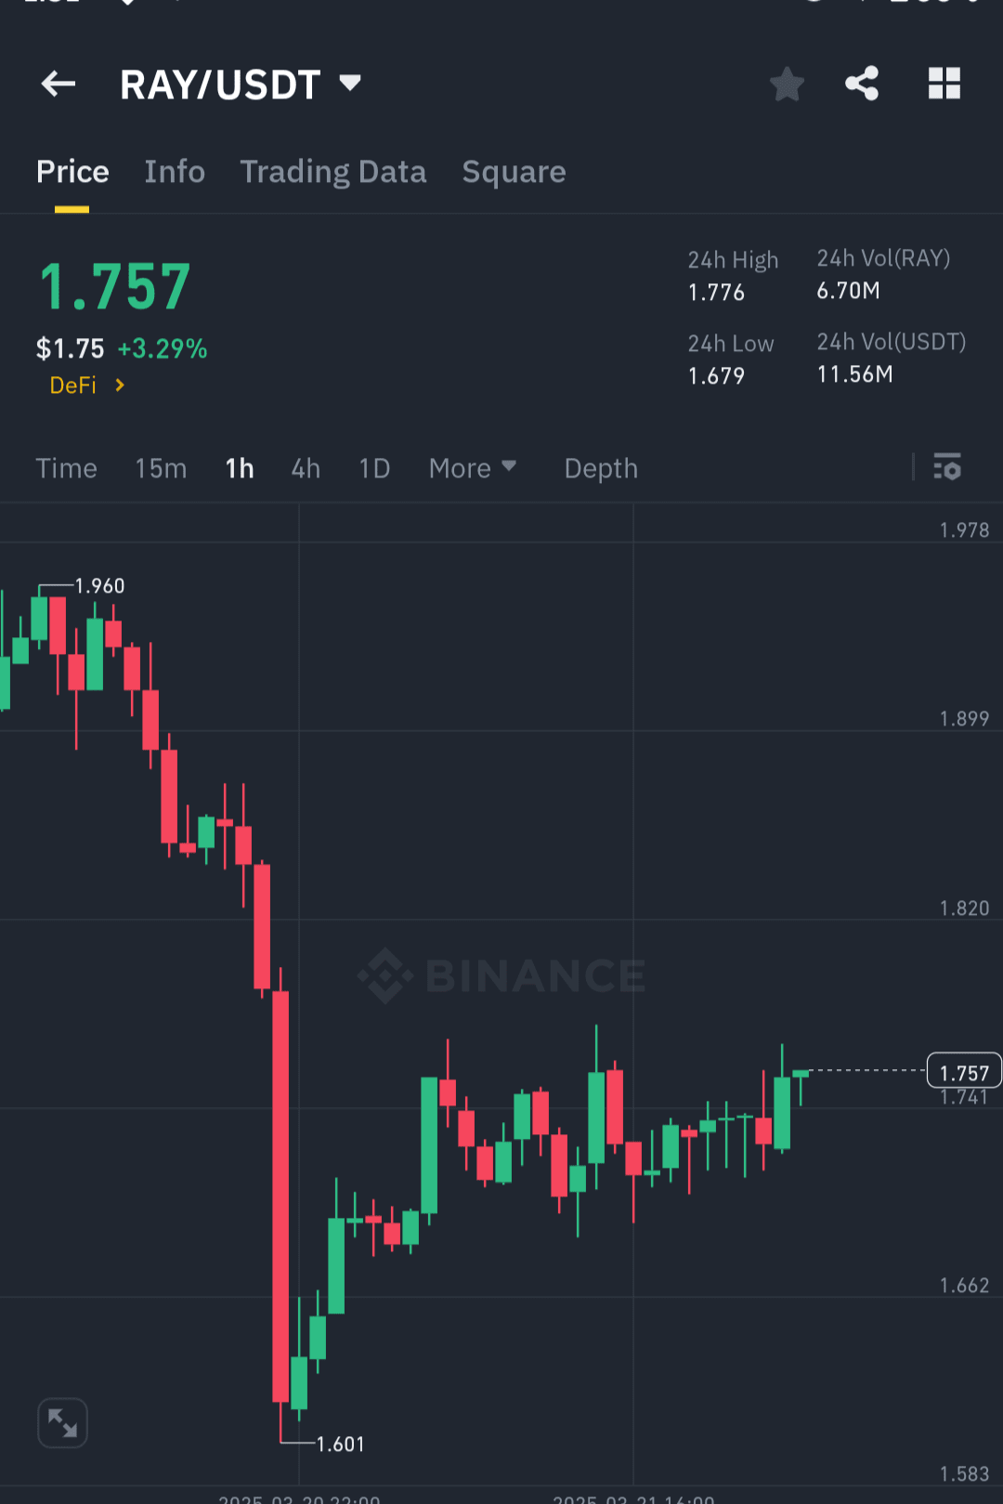
Task: Select the 1D candle interval
Action: click(x=373, y=468)
